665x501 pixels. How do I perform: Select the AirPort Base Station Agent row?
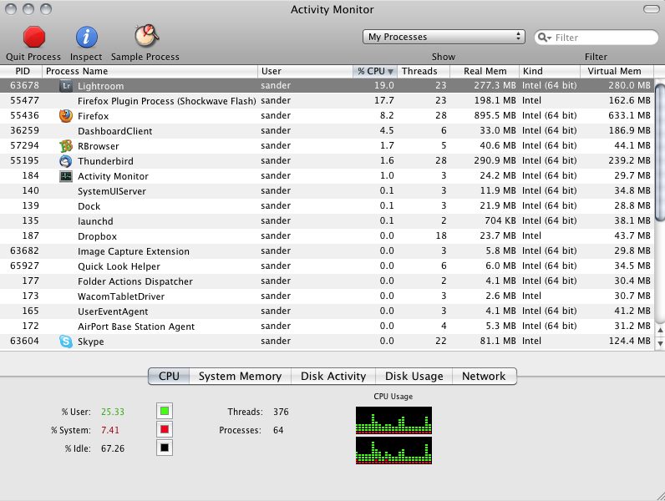pos(327,326)
